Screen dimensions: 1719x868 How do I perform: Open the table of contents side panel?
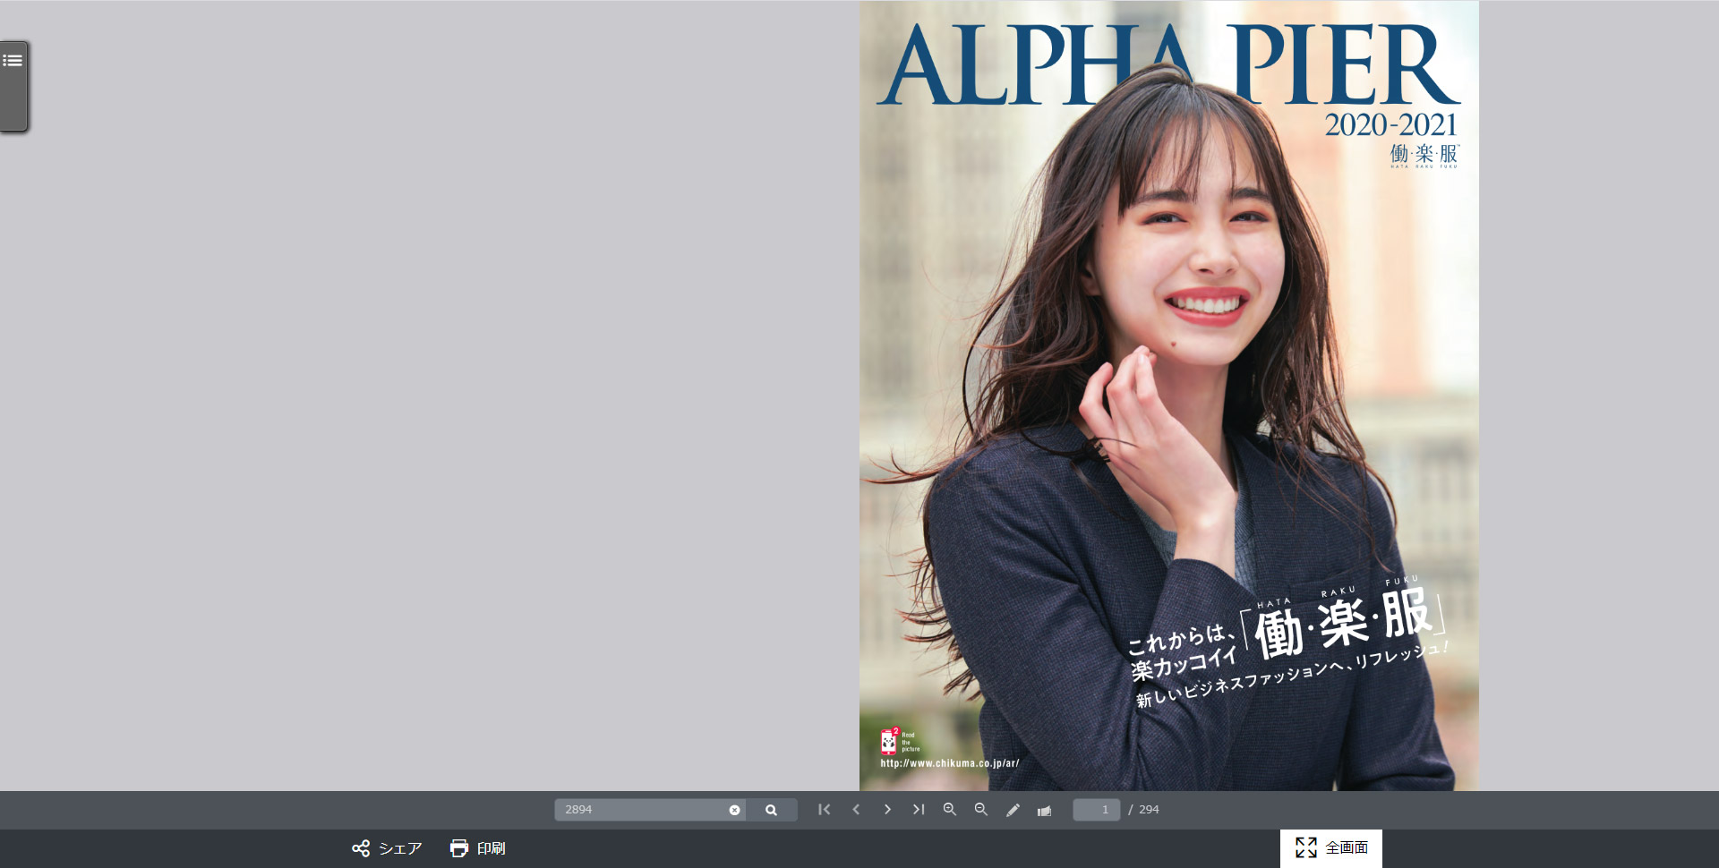pyautogui.click(x=13, y=86)
